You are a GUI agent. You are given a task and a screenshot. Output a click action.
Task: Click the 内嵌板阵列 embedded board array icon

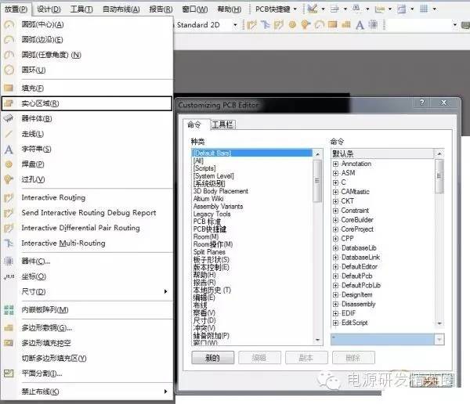(9, 309)
